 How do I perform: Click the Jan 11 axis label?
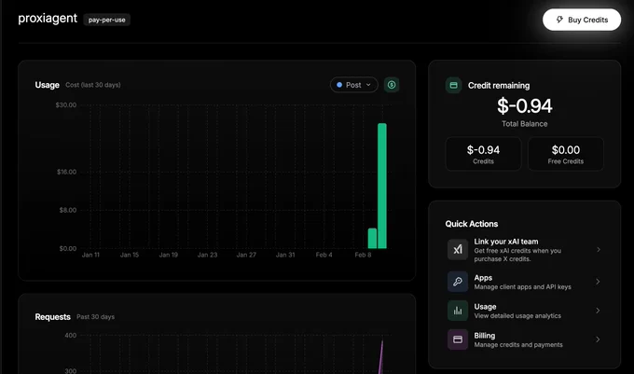(90, 255)
